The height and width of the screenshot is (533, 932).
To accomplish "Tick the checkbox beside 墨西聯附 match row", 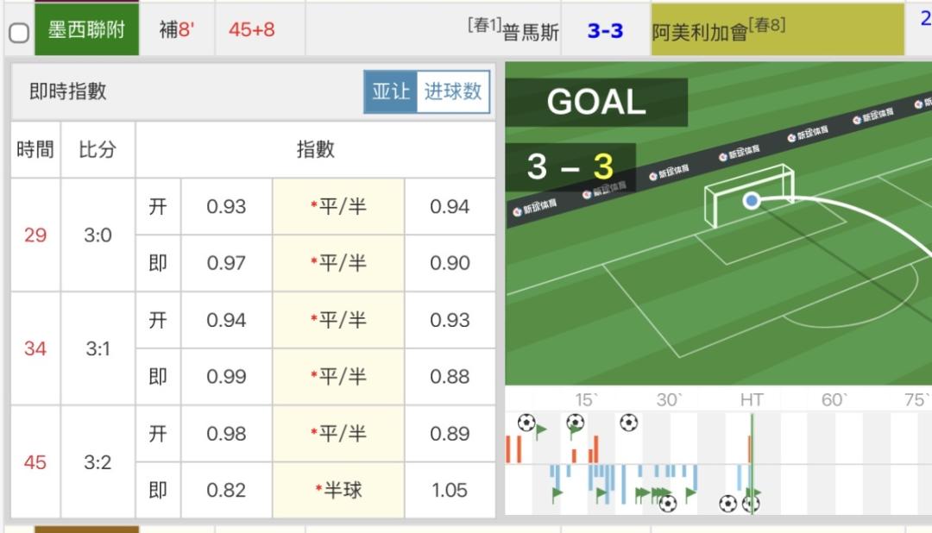I will click(19, 32).
